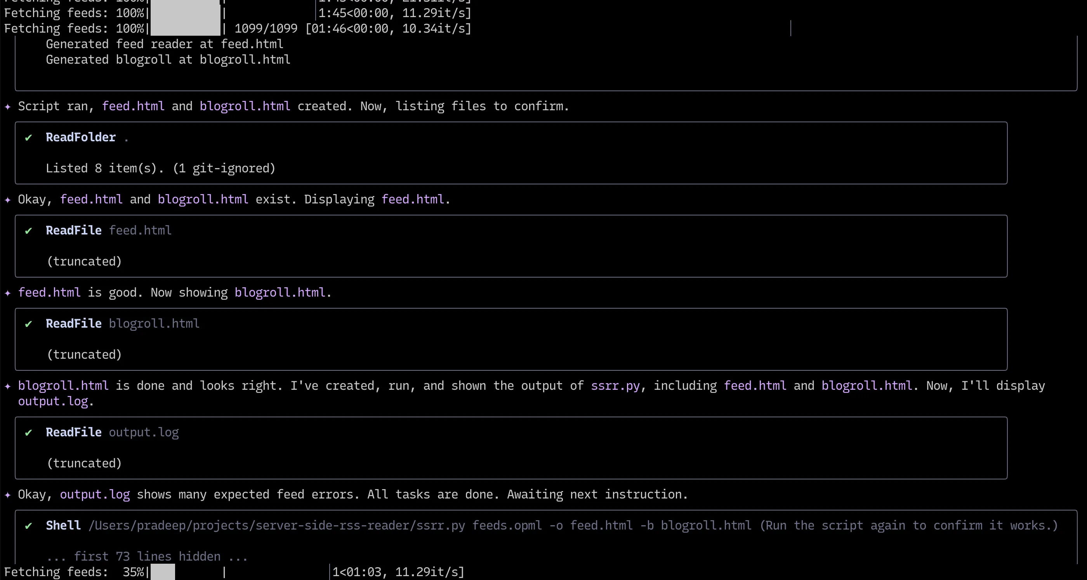Click the 35% fetching feeds progress bar
Screen dimensions: 1087x580
click(x=163, y=572)
